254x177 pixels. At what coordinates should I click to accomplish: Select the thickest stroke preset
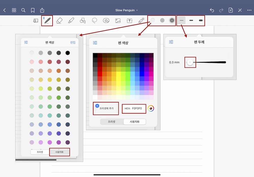(x=201, y=20)
